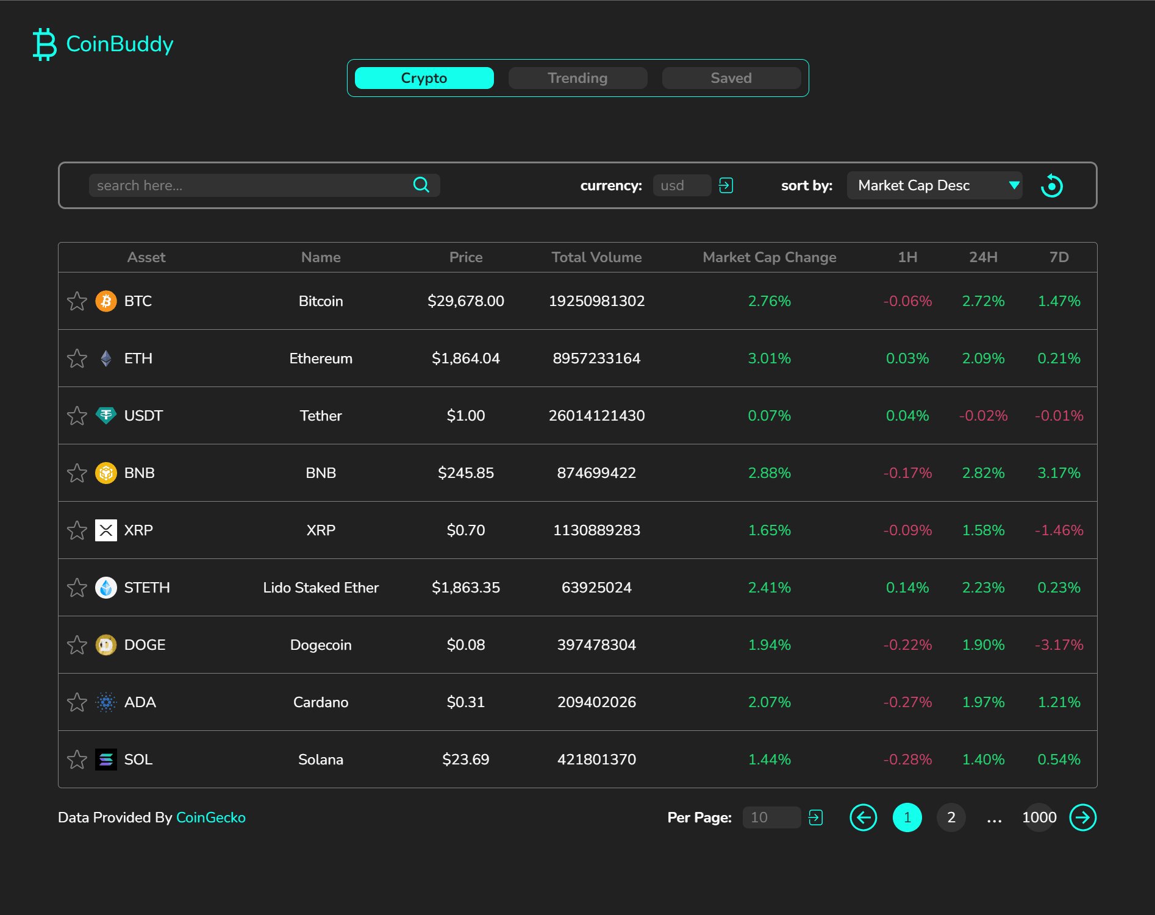Click the Lido Staked Ether icon

pos(106,588)
